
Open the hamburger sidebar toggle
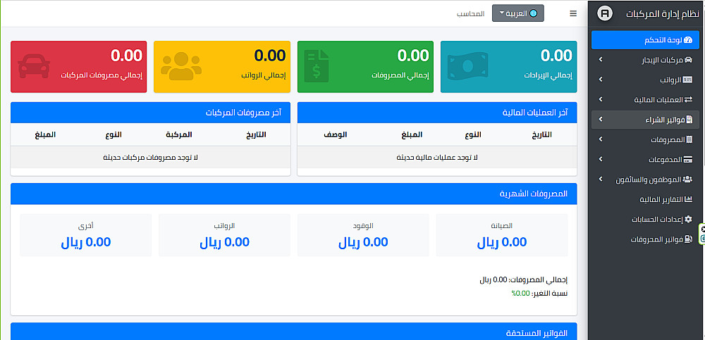tap(572, 13)
